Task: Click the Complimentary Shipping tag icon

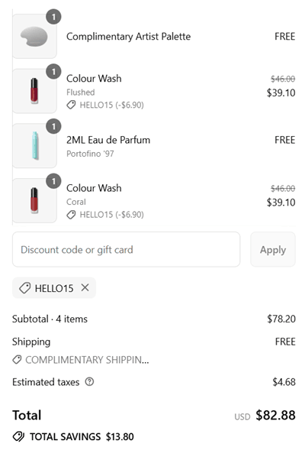Action: 17,360
